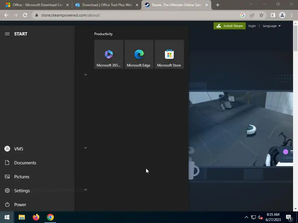The width and height of the screenshot is (298, 223).
Task: Open the Microsoft 365 tile
Action: (x=109, y=54)
